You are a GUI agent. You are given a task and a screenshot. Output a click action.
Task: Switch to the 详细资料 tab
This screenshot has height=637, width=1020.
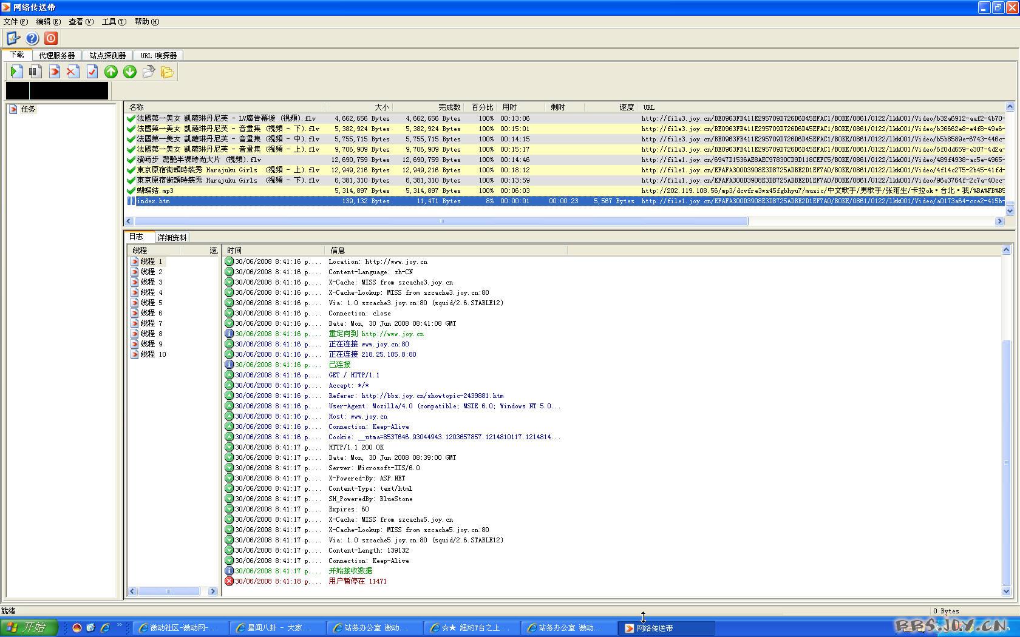pyautogui.click(x=172, y=237)
